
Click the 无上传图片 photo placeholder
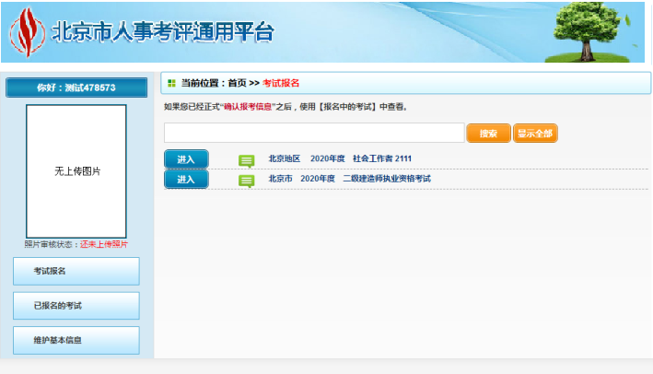click(x=76, y=171)
